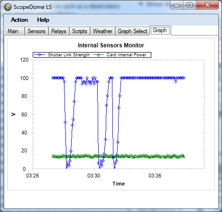Image resolution: width=222 pixels, height=212 pixels.
Task: Switch to the Sensors tab
Action: (x=37, y=31)
